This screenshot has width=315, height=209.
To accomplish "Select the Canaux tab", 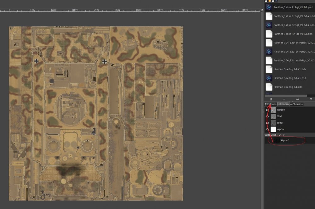I will pos(283,104).
